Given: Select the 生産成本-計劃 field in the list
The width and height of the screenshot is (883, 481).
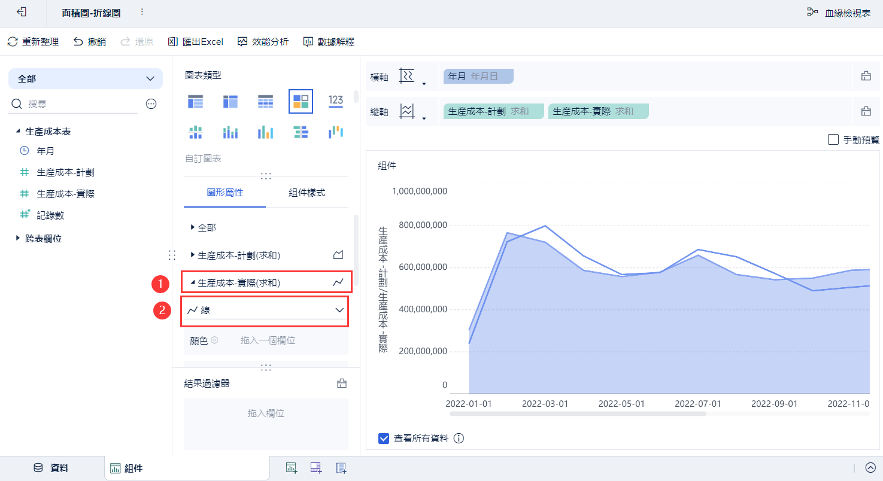Looking at the screenshot, I should 66,172.
